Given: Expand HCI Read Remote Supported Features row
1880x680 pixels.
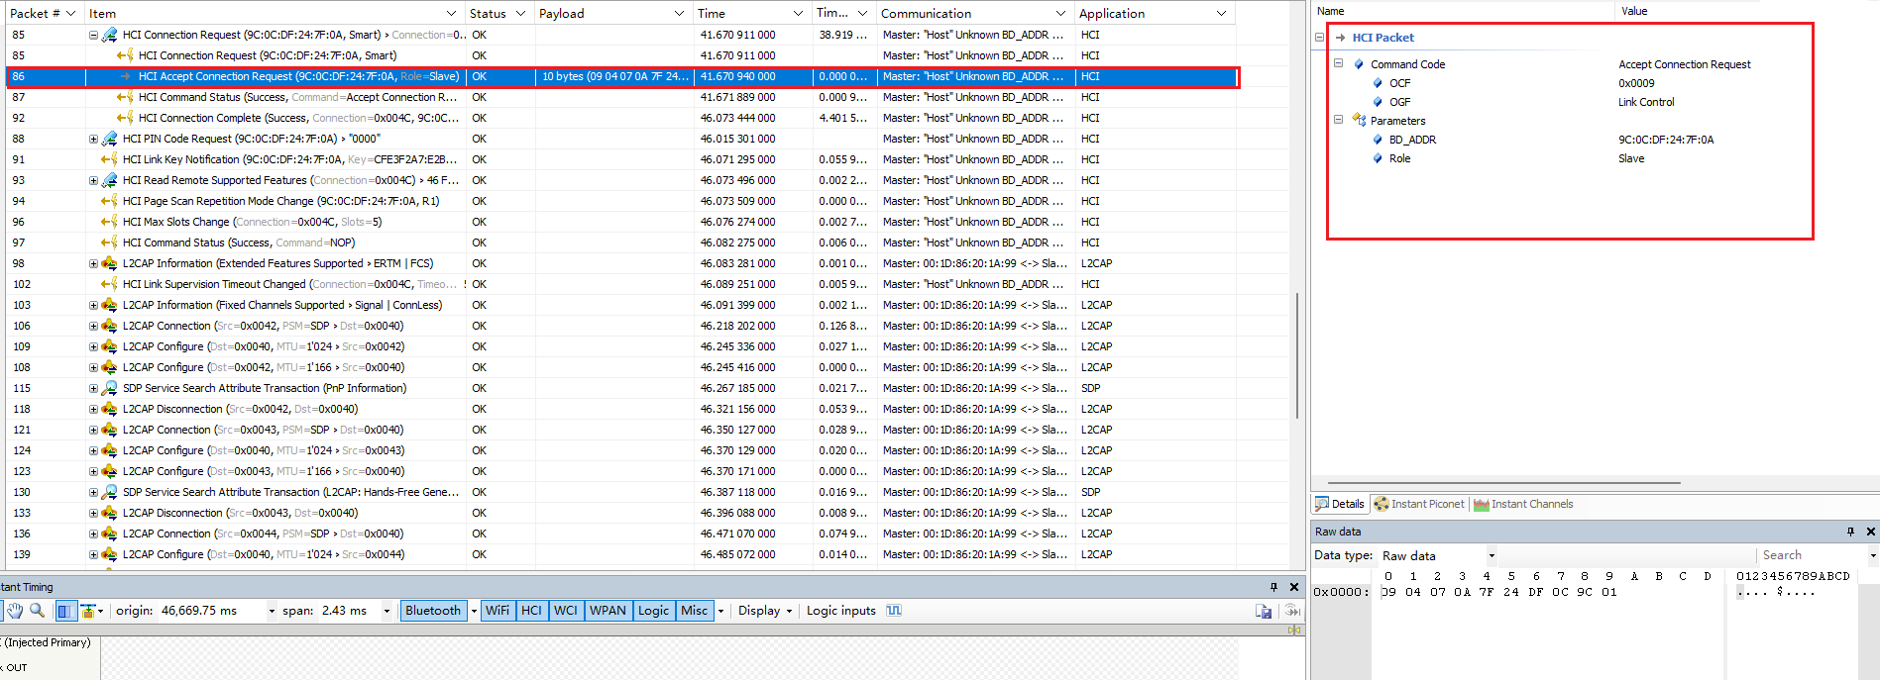Looking at the screenshot, I should point(94,180).
